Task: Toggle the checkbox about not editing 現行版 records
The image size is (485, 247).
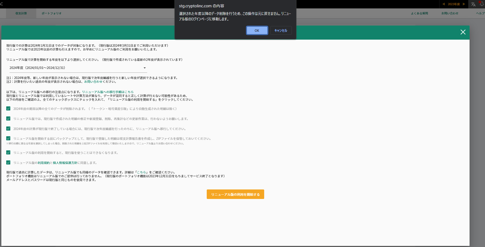Action: point(8,119)
